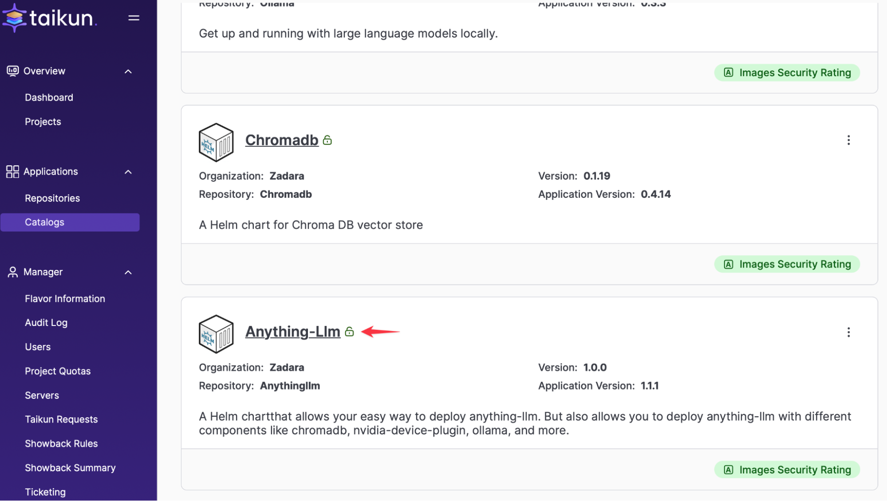The height and width of the screenshot is (501, 887).
Task: Select the Catalogs sidebar item
Action: point(70,223)
